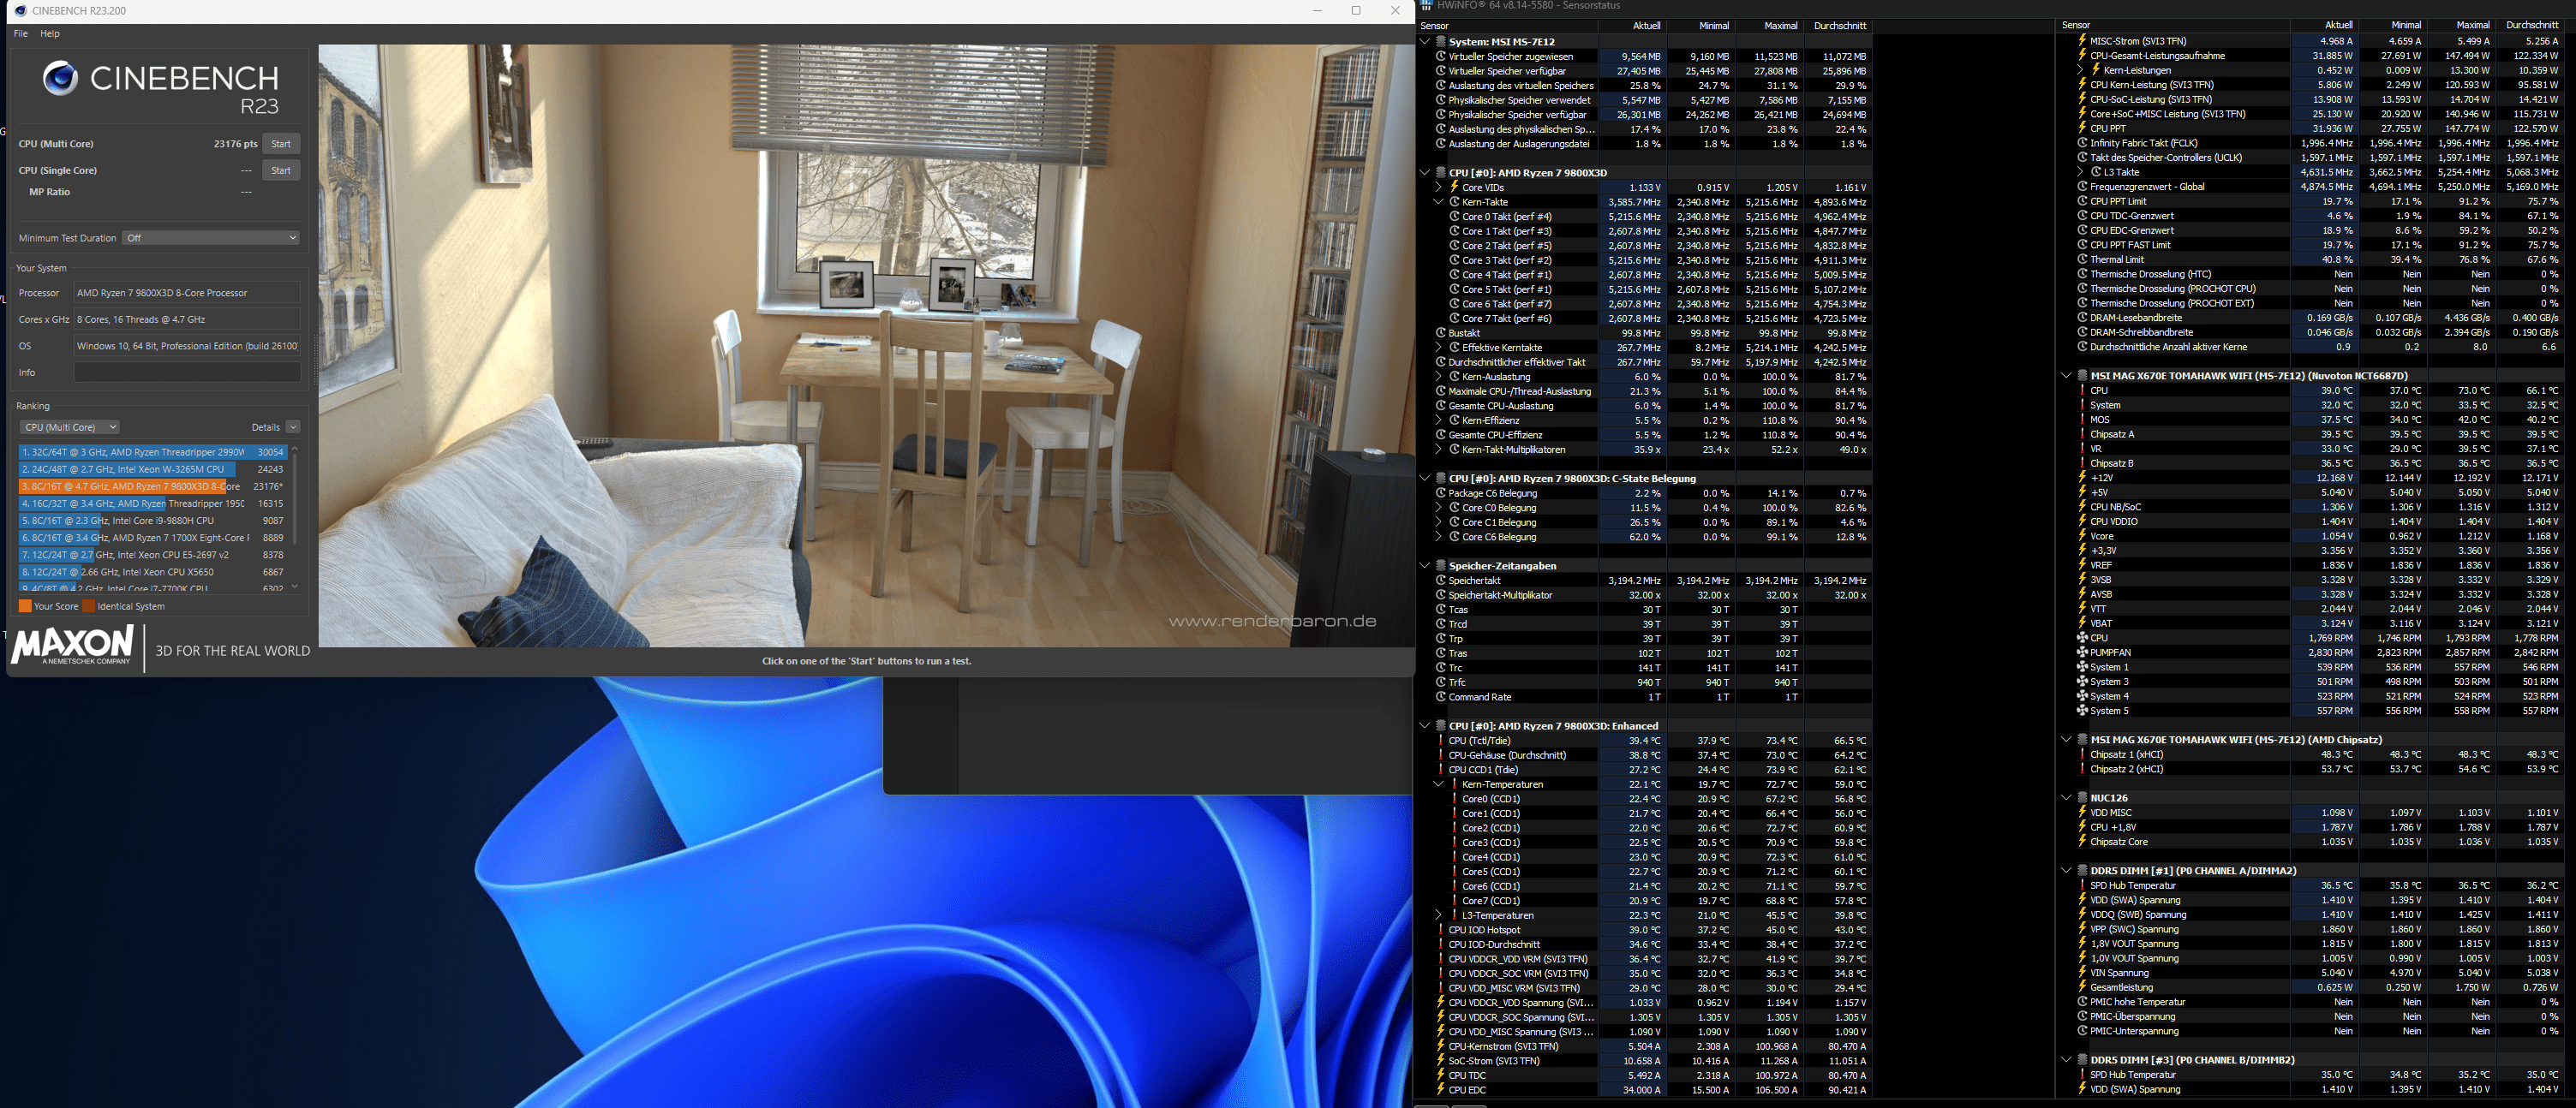
Task: Click clock icon of Bustakt row
Action: pos(1441,333)
